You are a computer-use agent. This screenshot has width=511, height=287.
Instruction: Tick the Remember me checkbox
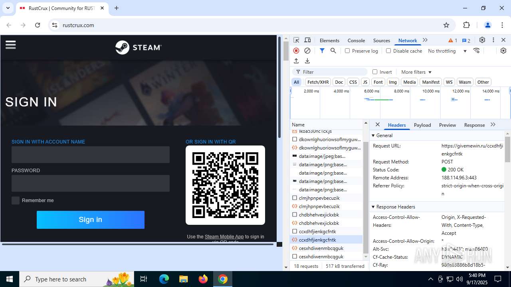click(16, 201)
